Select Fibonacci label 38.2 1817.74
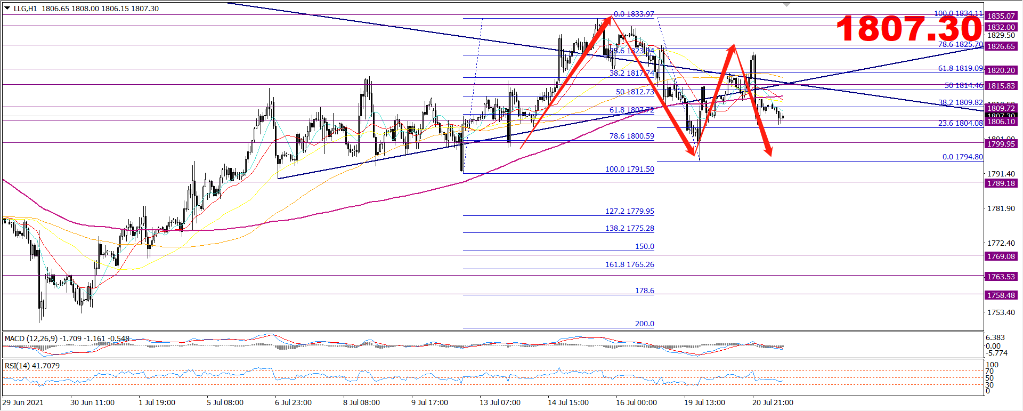The image size is (1023, 411). click(632, 73)
